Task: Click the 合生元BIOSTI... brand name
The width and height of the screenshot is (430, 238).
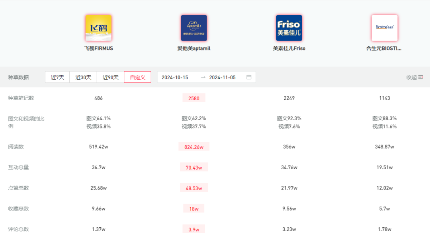Action: 384,48
